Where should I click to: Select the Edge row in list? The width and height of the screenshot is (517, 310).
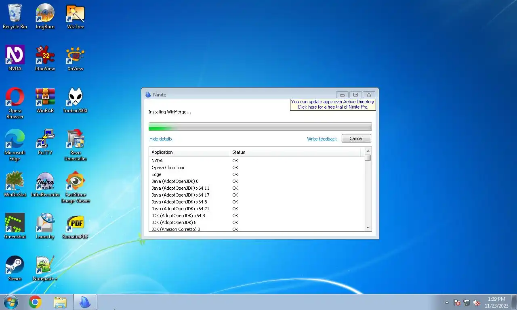[257, 174]
